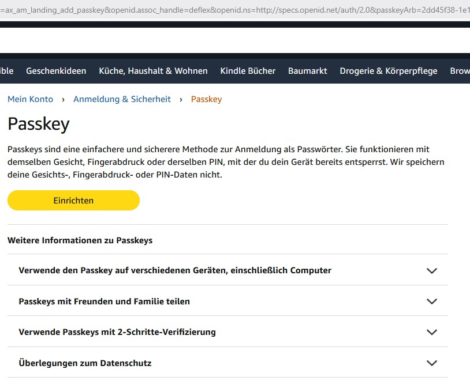Click the chevron beside 'Überlegungen zum Datenschutz'
The width and height of the screenshot is (470, 392).
click(432, 363)
